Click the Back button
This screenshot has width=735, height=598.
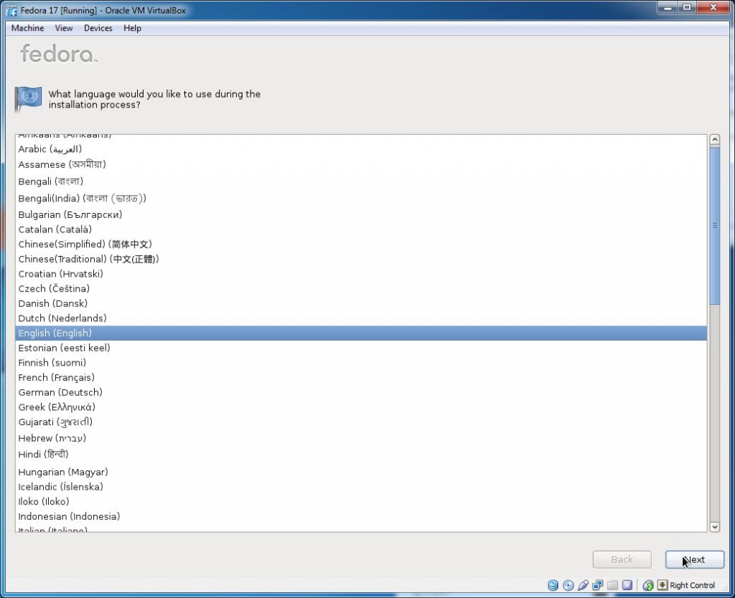pos(622,559)
